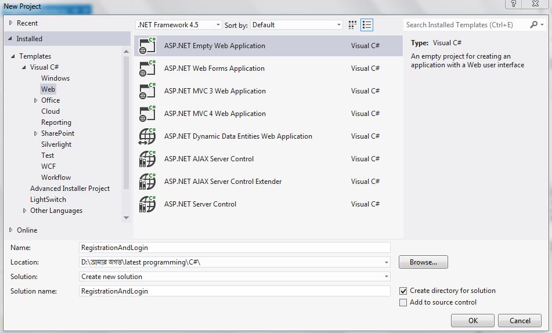Uncheck Create directory for solution
Screen dimensions: 552x333
403,291
